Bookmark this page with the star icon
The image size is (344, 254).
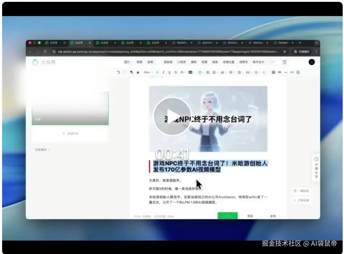pyautogui.click(x=285, y=52)
